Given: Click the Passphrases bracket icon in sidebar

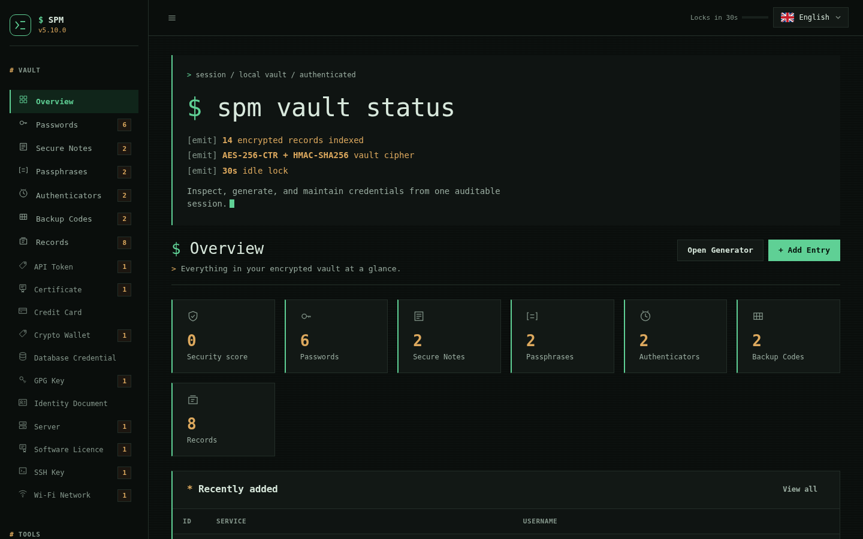Looking at the screenshot, I should (x=23, y=170).
